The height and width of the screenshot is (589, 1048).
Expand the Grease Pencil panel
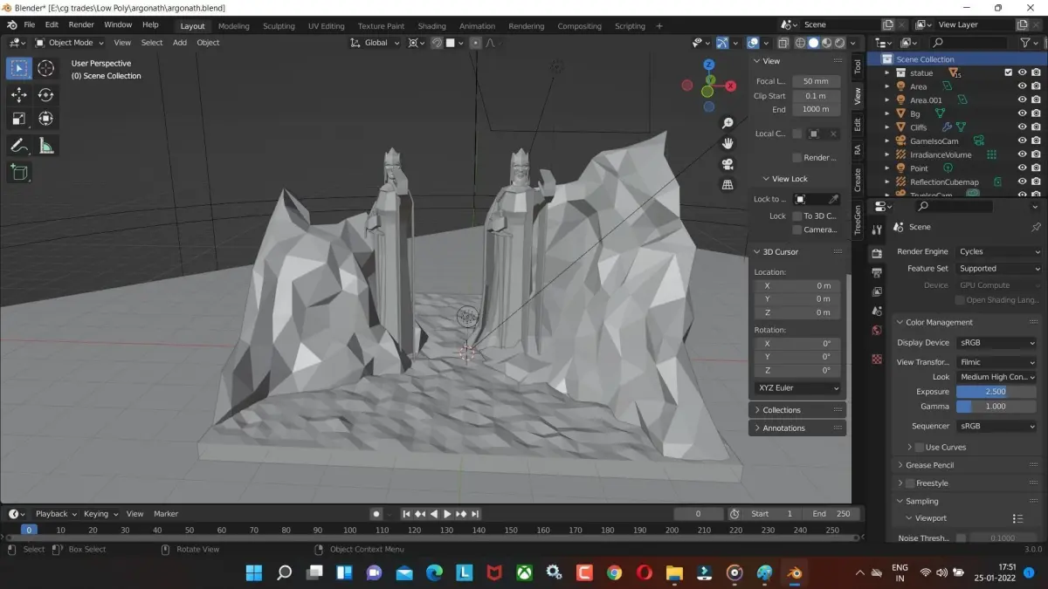coord(968,465)
